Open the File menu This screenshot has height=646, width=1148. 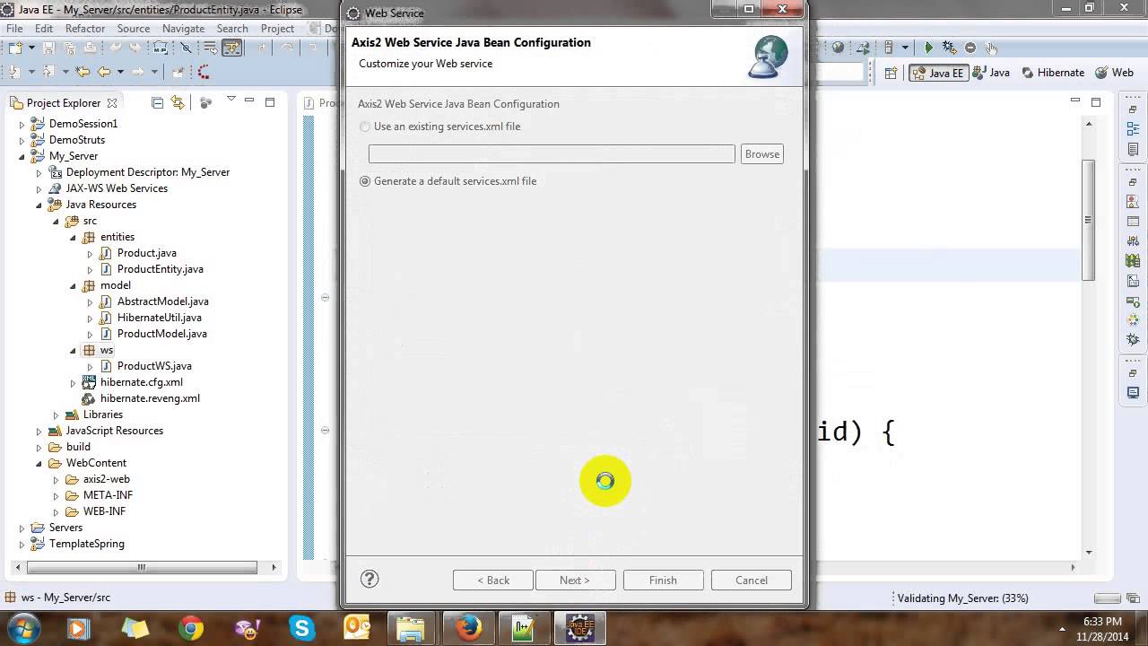(x=15, y=28)
